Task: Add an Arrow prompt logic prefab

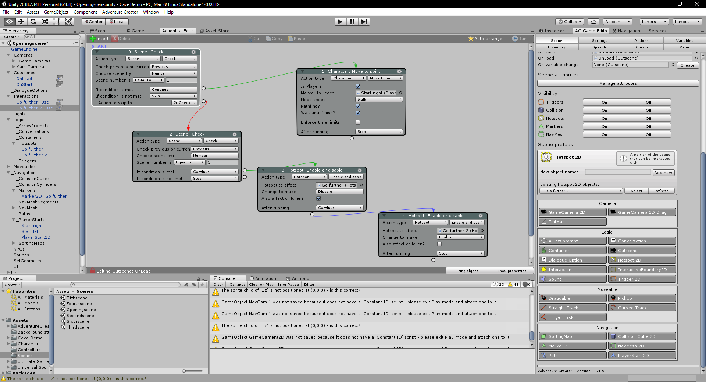Action: click(x=573, y=241)
